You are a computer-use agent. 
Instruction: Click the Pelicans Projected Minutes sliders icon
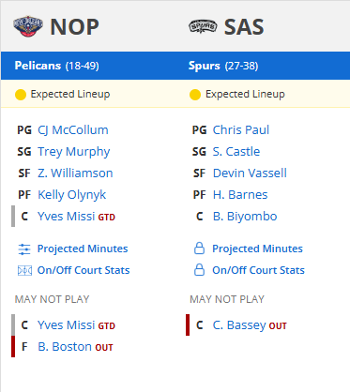pos(24,249)
